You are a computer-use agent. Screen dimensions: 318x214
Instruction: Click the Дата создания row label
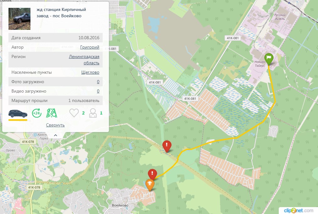pyautogui.click(x=26, y=38)
